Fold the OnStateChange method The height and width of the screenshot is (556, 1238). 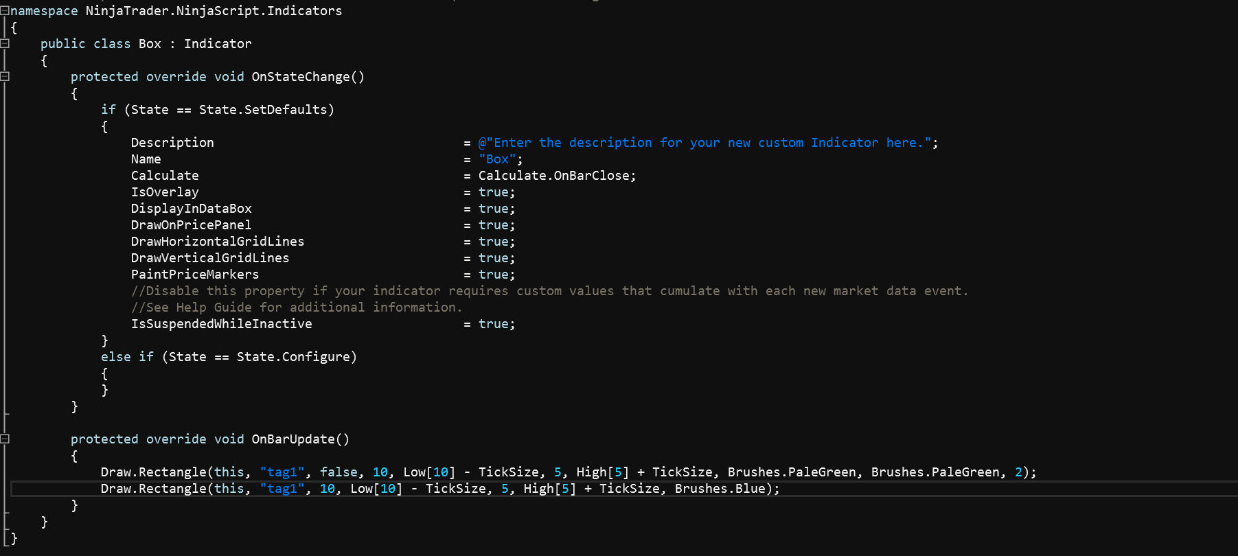[4, 76]
